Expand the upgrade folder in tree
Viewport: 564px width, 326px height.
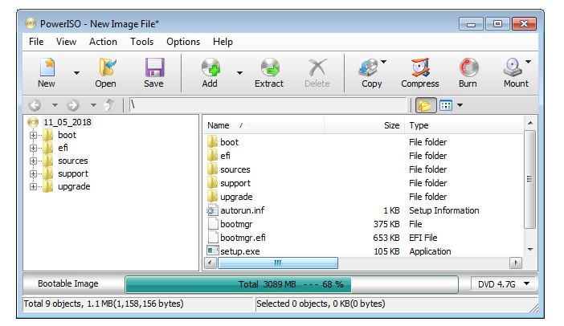tap(33, 187)
